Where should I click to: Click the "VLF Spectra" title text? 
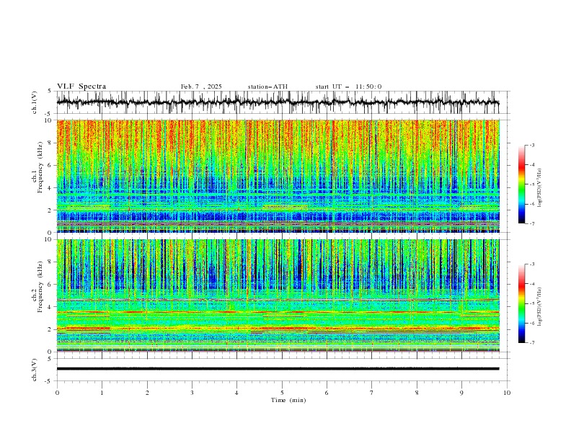click(81, 86)
